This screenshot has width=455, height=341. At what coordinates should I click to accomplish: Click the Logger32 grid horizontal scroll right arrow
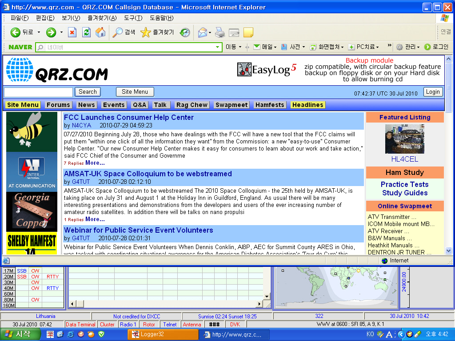click(259, 304)
